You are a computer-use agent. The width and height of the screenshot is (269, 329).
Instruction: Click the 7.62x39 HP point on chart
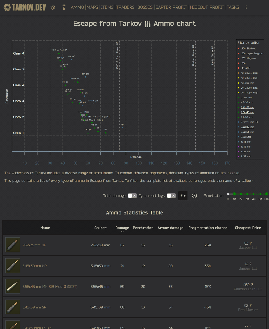pos(122,128)
